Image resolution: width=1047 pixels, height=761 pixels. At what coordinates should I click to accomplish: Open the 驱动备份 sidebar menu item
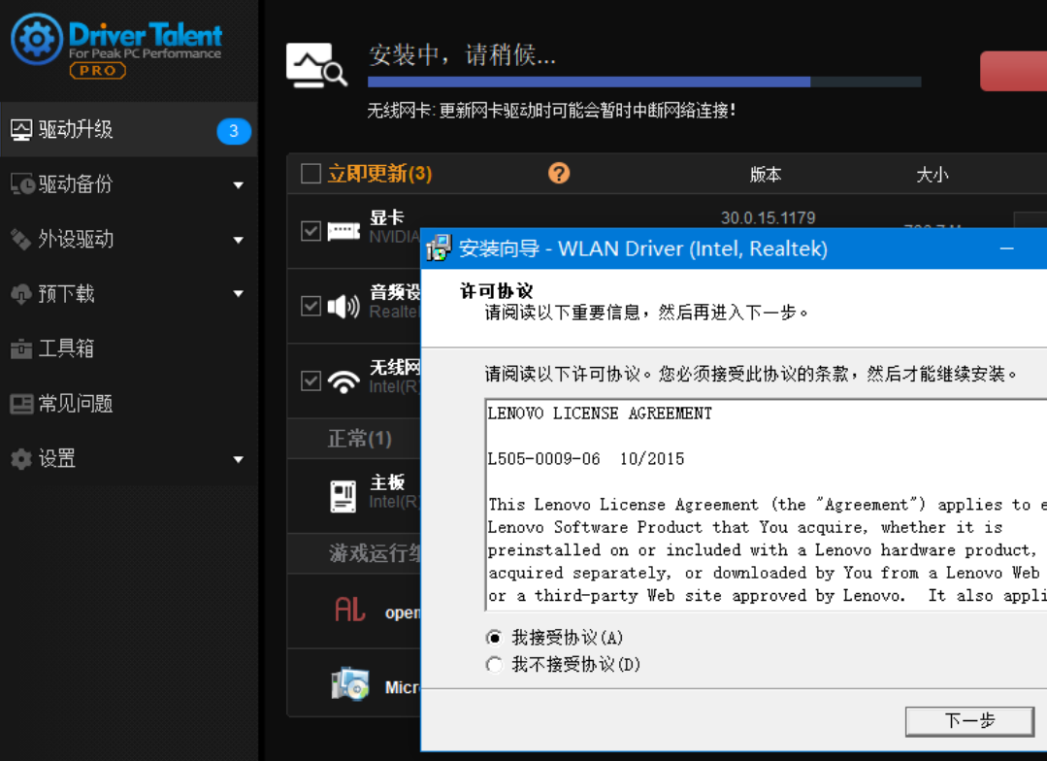(x=129, y=183)
